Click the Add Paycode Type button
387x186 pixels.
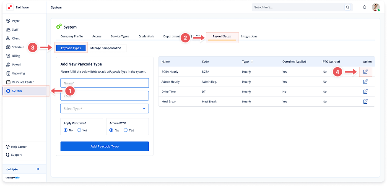[x=104, y=146]
